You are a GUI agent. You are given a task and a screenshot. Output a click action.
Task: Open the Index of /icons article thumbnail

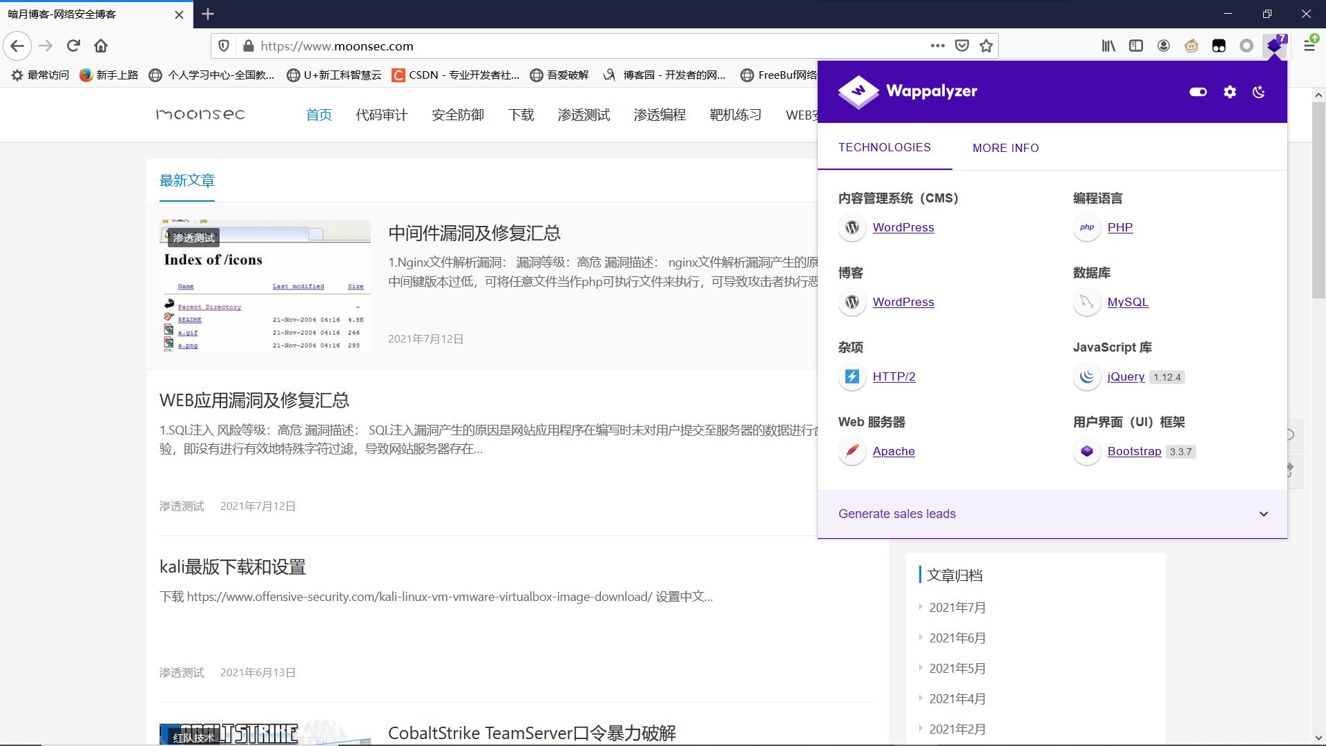(265, 286)
